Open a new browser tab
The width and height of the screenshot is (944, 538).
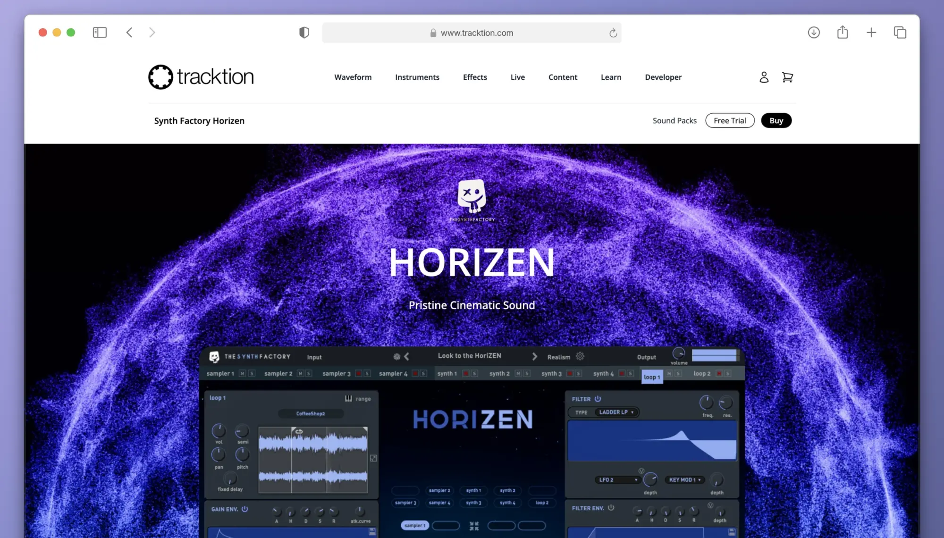coord(871,33)
